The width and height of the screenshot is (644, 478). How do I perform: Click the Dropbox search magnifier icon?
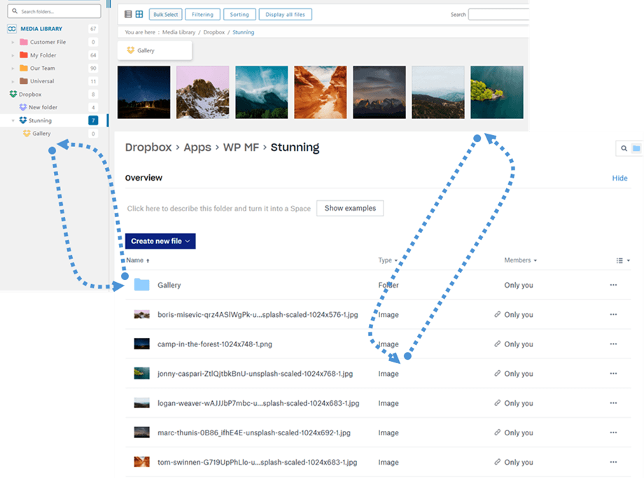(x=624, y=148)
